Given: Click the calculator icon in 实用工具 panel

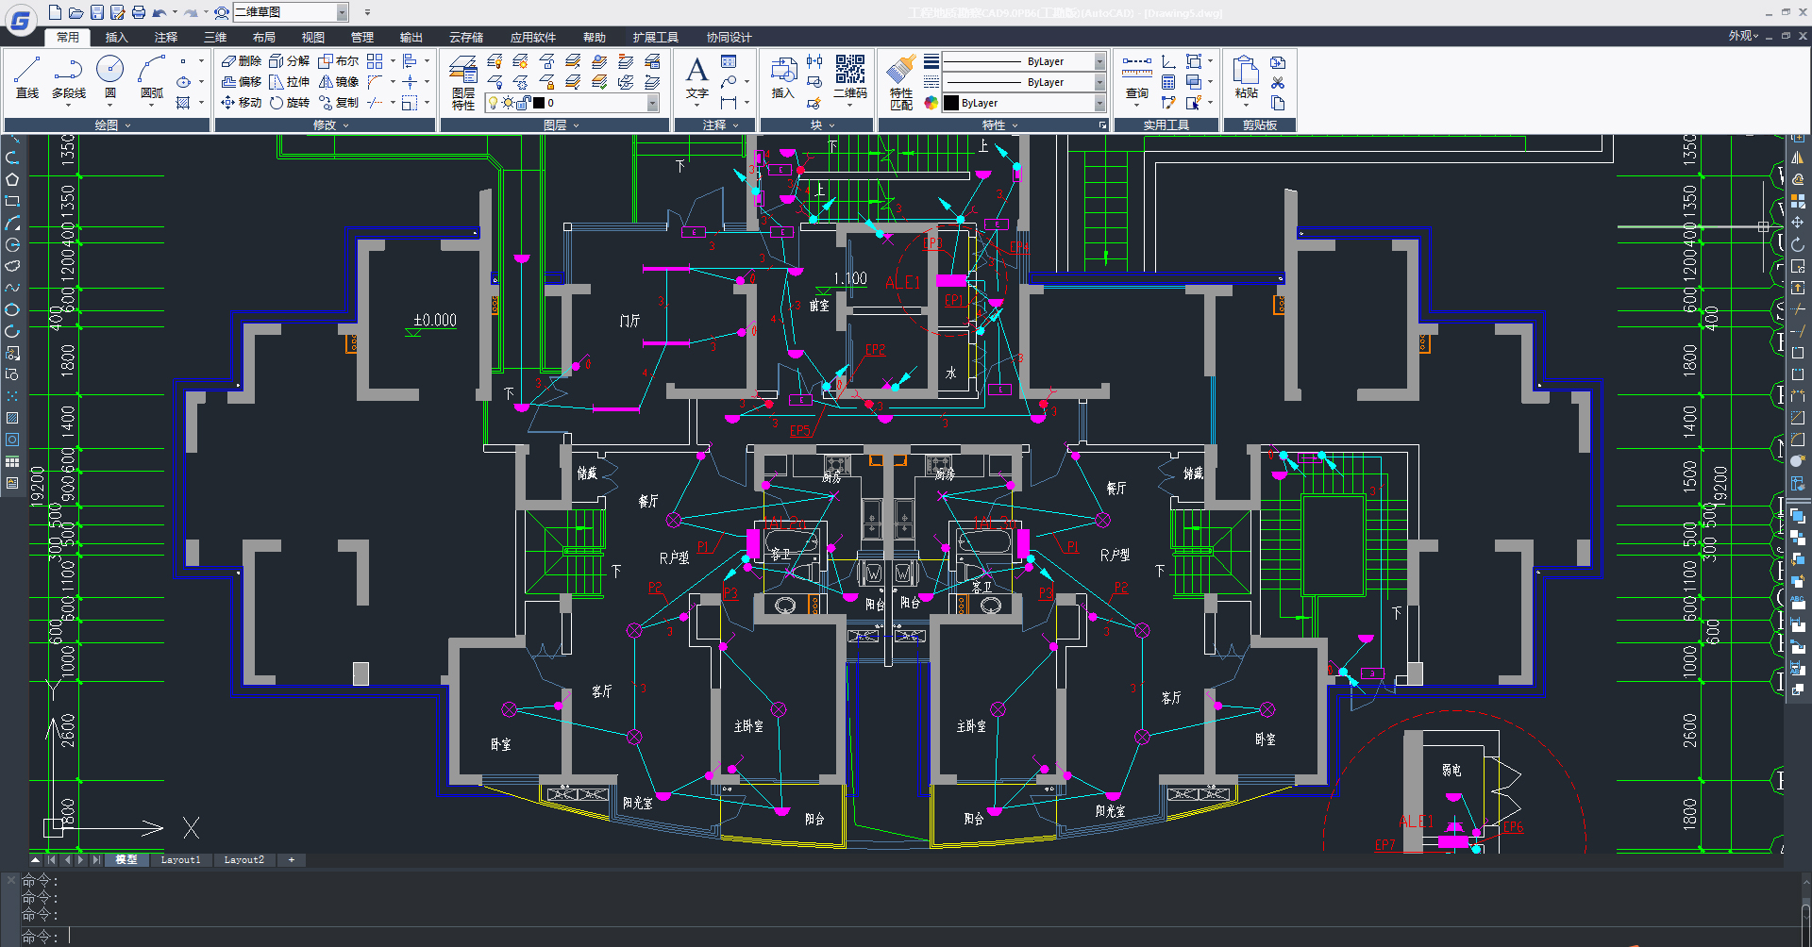Looking at the screenshot, I should (1168, 82).
